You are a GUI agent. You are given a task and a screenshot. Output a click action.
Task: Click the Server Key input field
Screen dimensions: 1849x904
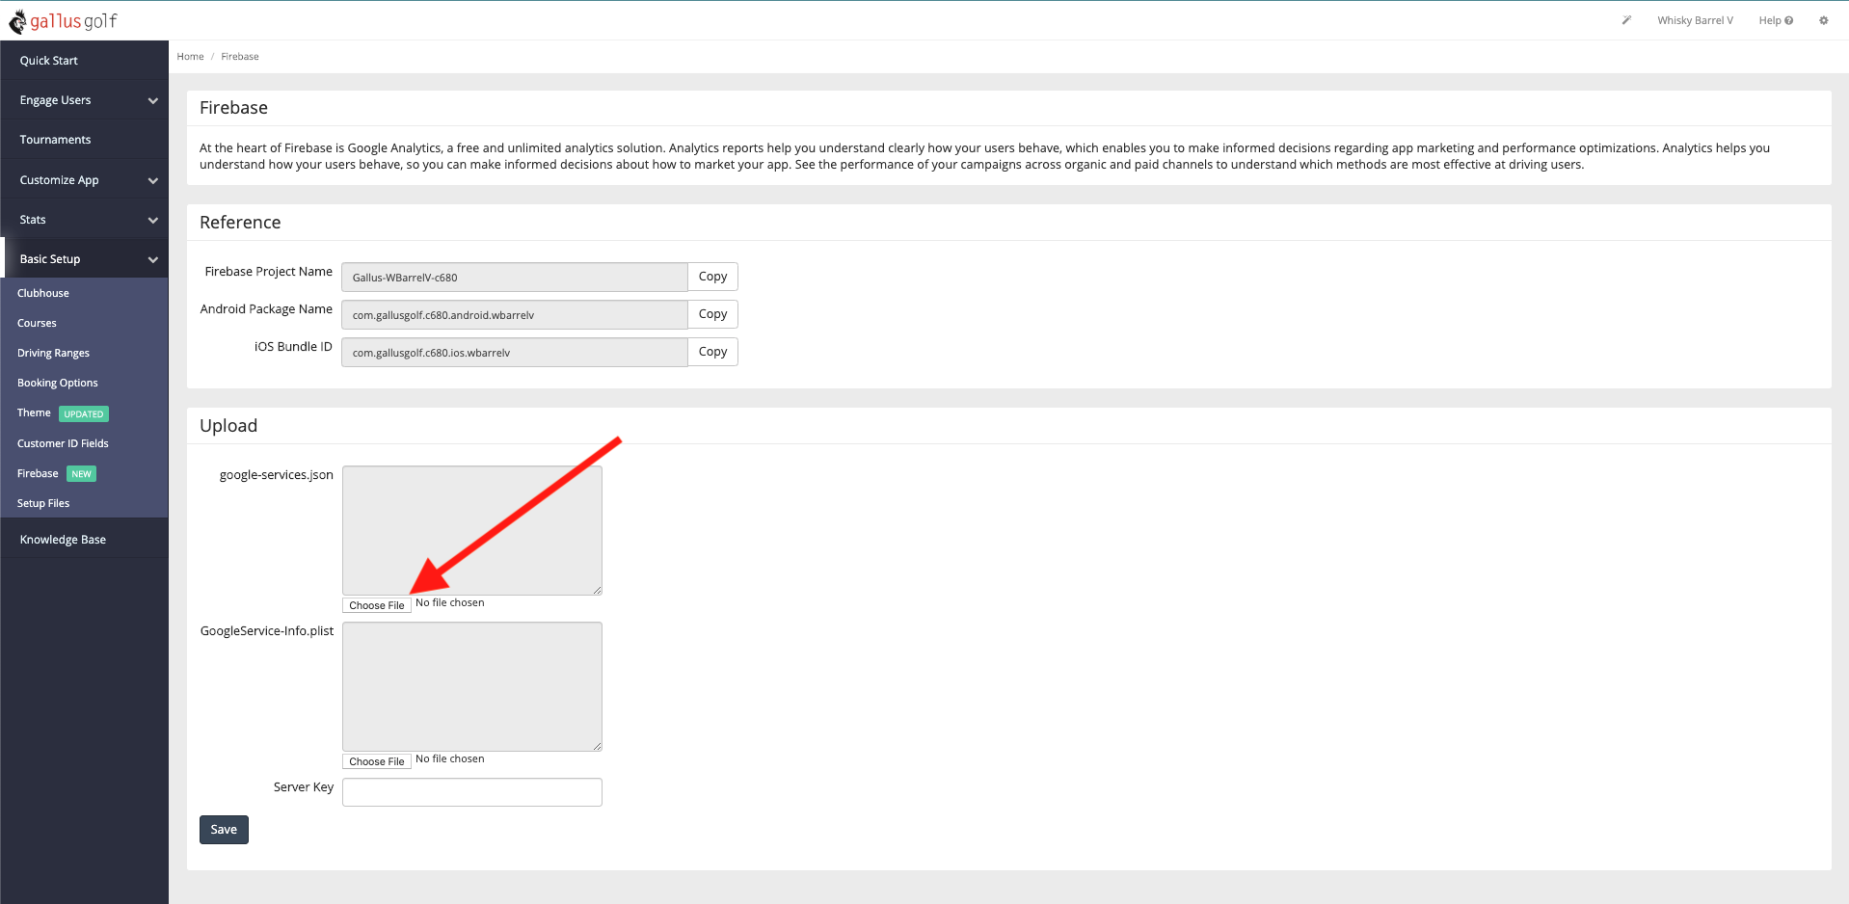click(472, 792)
